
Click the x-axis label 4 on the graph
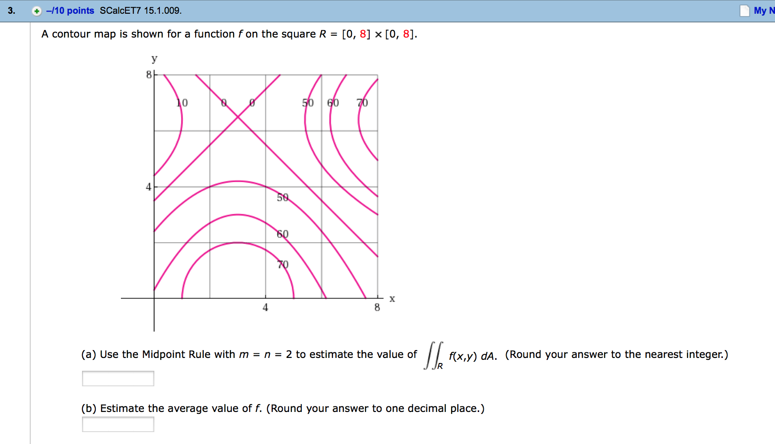(x=265, y=308)
